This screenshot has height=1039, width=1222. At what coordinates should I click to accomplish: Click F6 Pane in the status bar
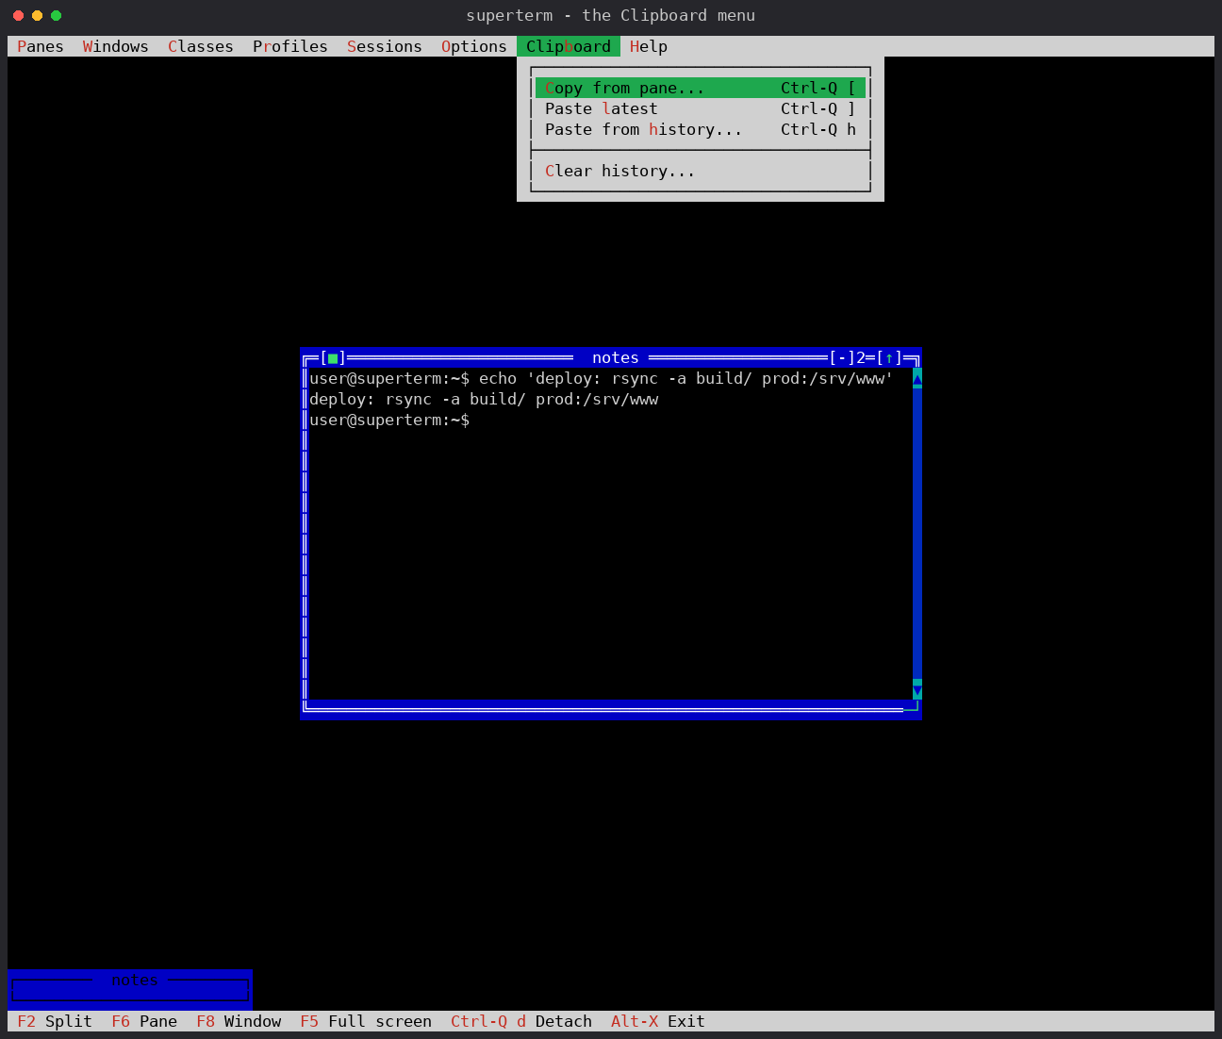point(144,1021)
